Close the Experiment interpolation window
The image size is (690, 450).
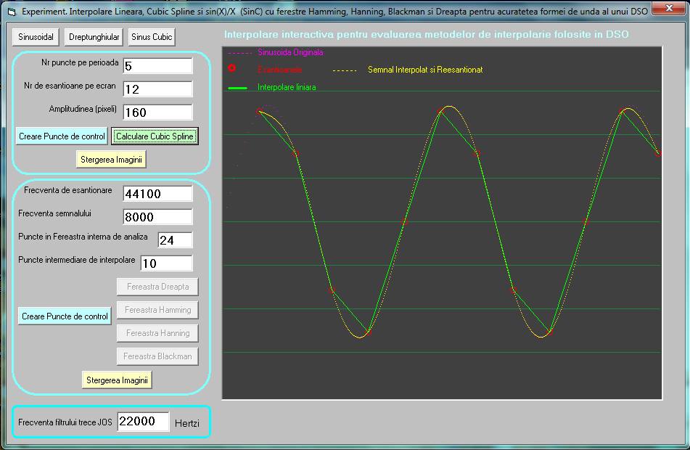669,9
